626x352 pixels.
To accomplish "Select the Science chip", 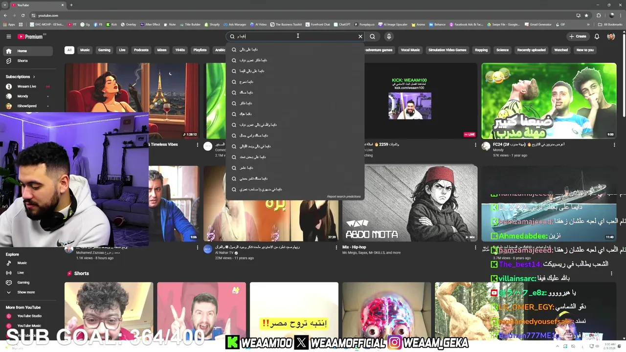I will (x=502, y=50).
